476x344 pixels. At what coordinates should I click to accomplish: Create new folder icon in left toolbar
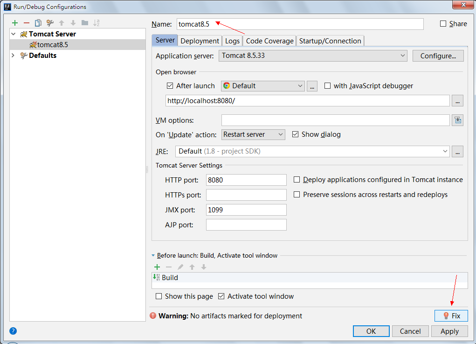[x=85, y=23]
